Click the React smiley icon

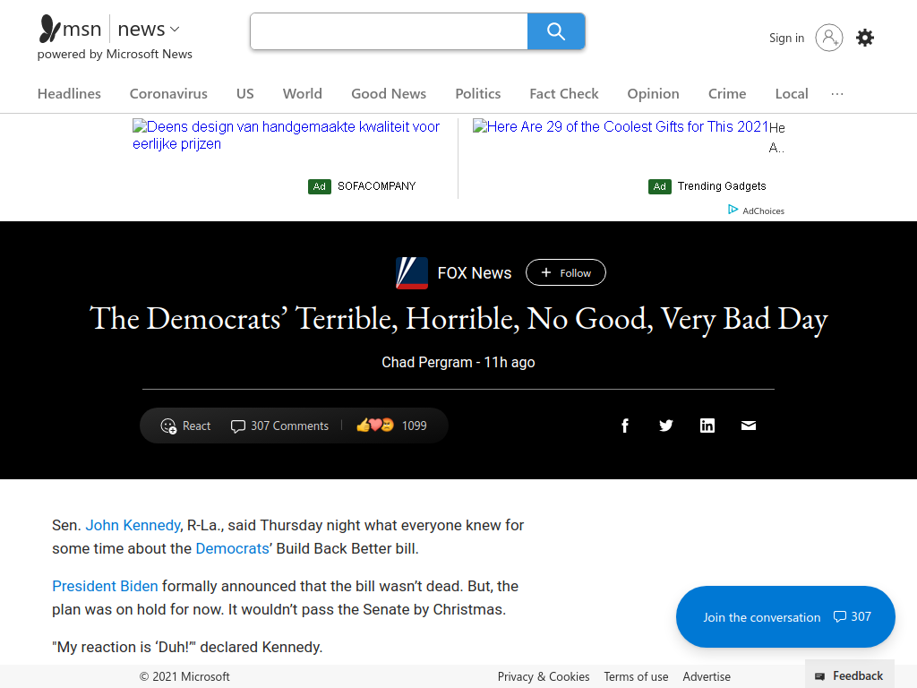tap(168, 426)
